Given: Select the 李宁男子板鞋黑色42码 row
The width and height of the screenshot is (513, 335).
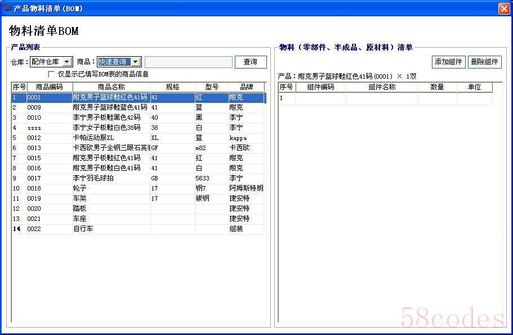Looking at the screenshot, I should (110, 117).
